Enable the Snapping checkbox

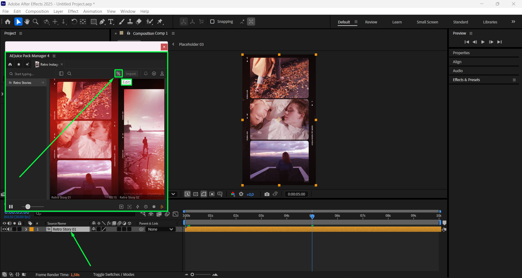click(212, 22)
